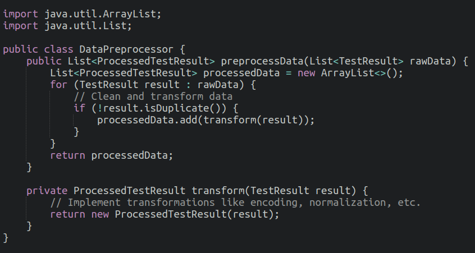Click the 'class' keyword
This screenshot has width=475, height=253.
tap(59, 49)
